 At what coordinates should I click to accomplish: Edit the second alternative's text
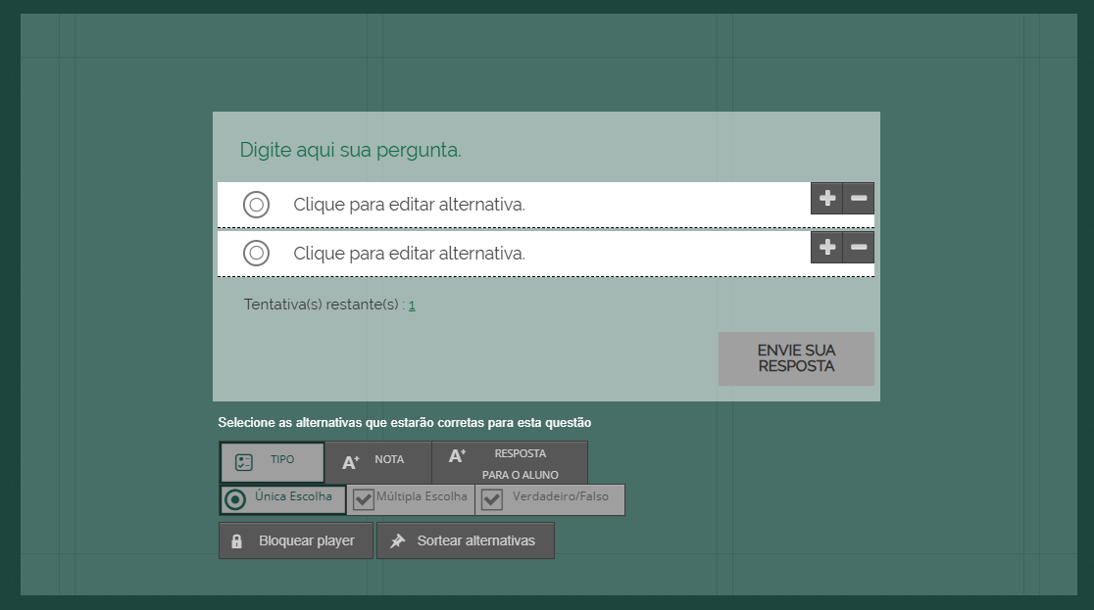pos(409,254)
